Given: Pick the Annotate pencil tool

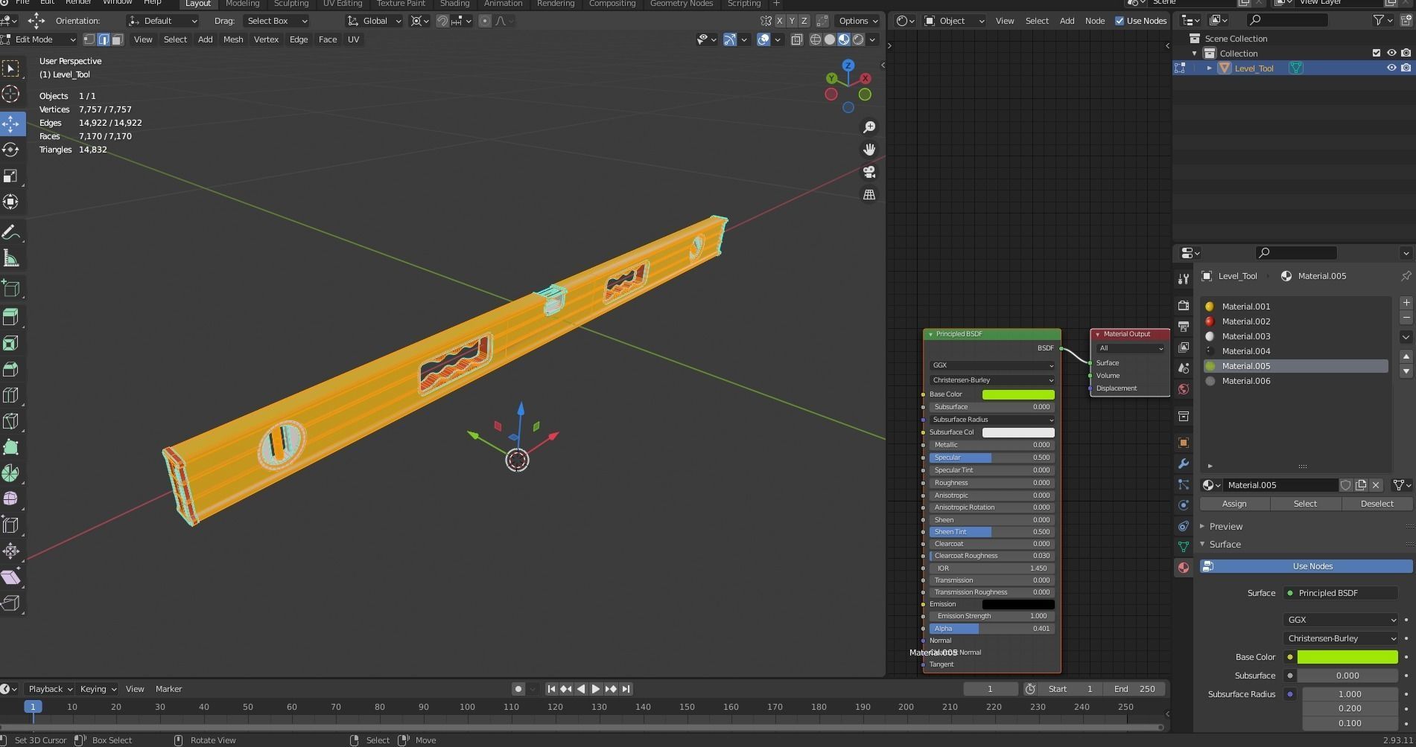Looking at the screenshot, I should (11, 233).
